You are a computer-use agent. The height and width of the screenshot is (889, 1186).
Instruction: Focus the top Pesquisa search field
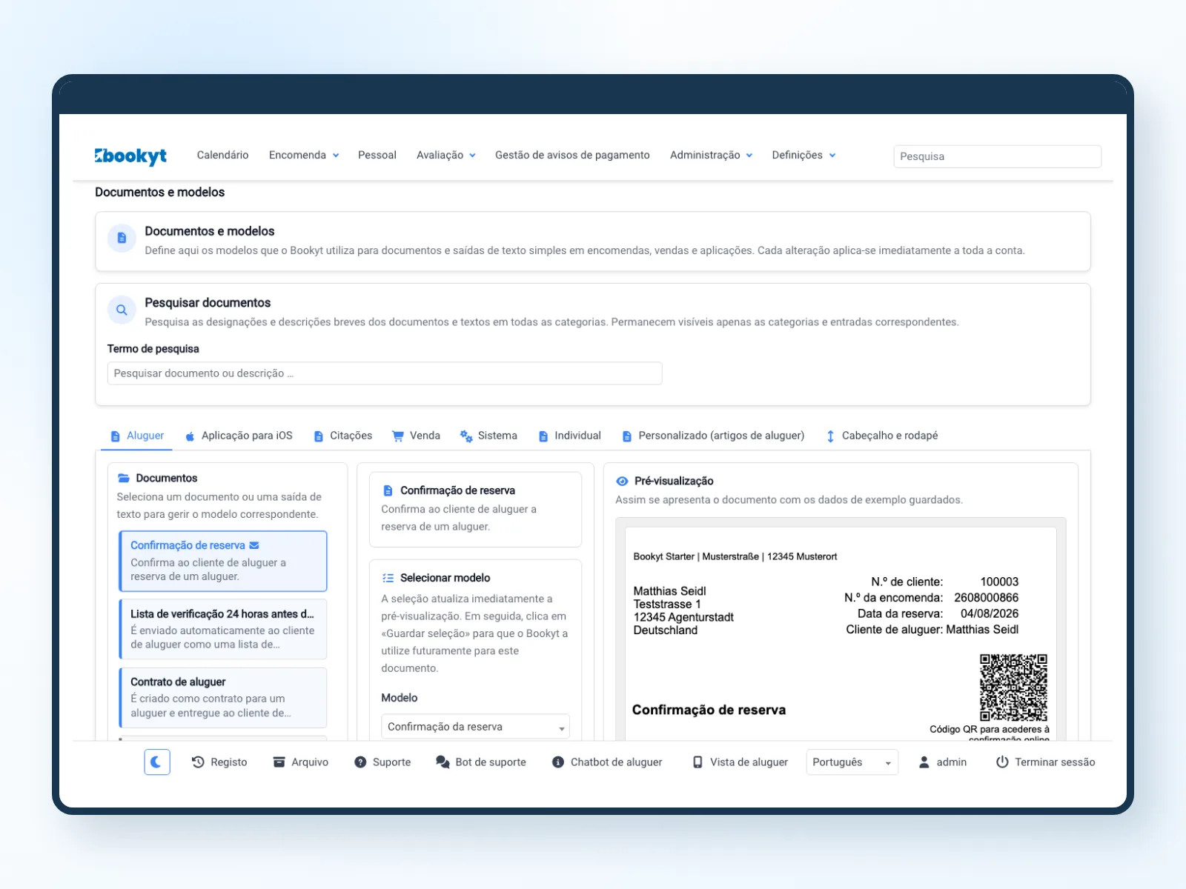coord(997,156)
